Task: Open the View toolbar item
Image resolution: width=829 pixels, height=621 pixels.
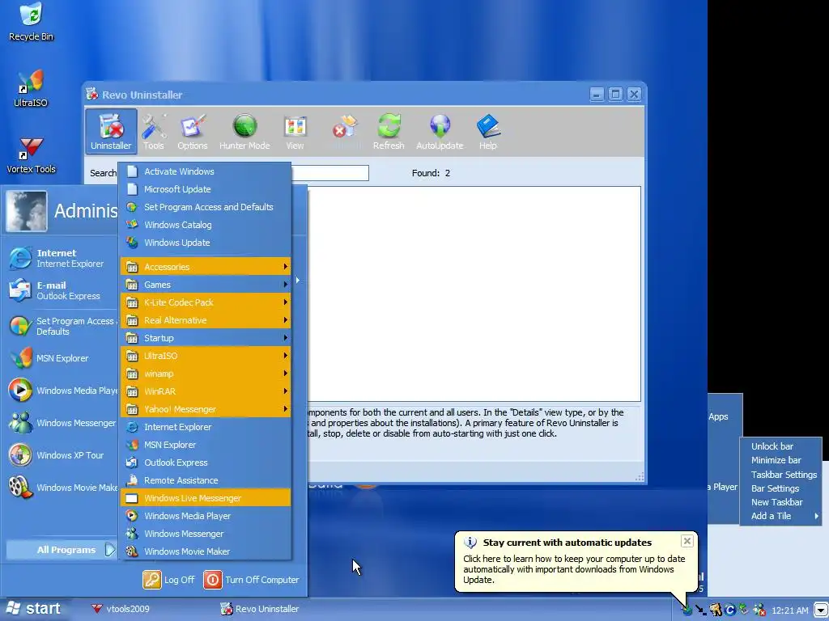Action: click(295, 132)
